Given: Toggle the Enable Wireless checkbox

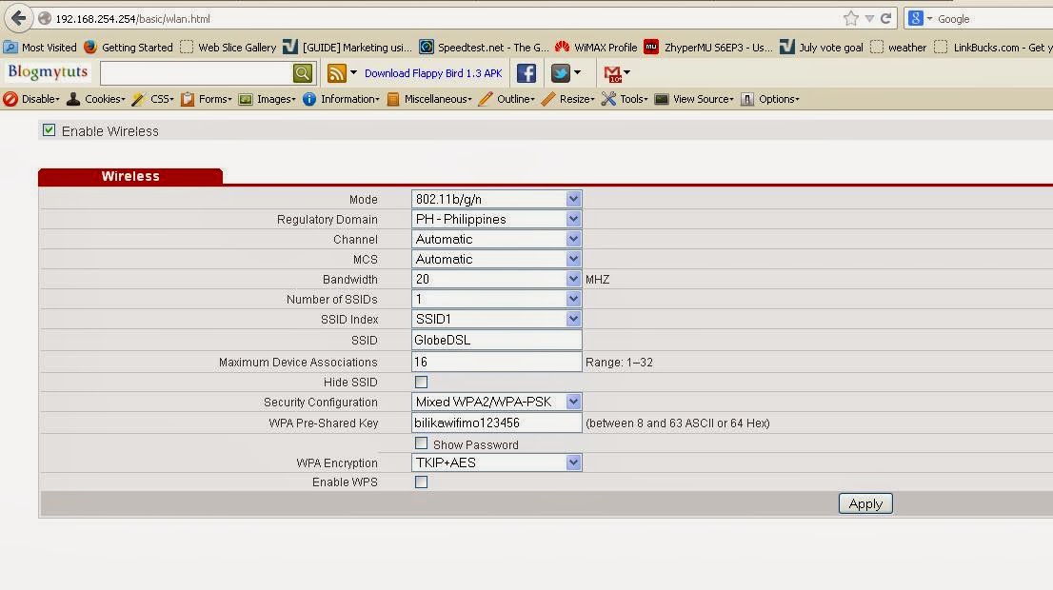Looking at the screenshot, I should click(49, 130).
